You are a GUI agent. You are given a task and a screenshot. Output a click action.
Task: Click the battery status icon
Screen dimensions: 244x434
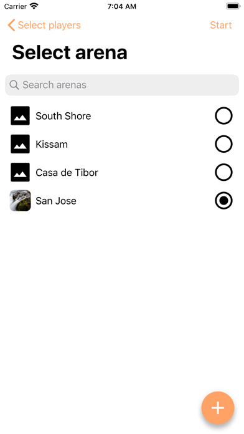pos(233,6)
